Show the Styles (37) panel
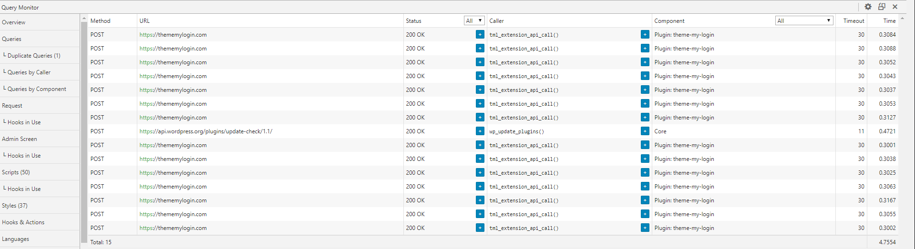Viewport: 915px width, 249px height. [x=15, y=206]
